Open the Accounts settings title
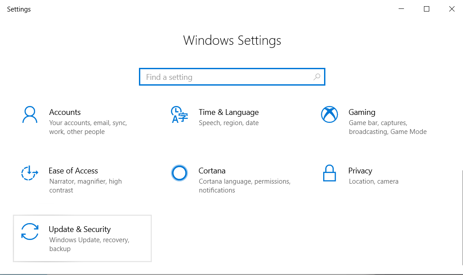Screen dimensions: 463x275 [65, 112]
